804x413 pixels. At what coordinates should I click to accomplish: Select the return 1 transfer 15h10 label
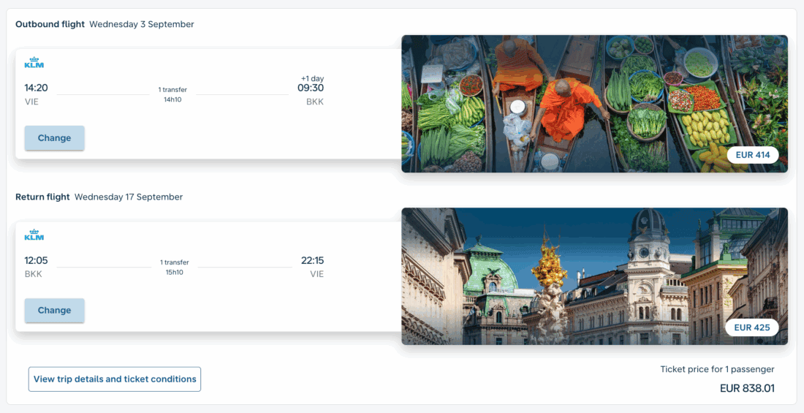click(x=175, y=267)
